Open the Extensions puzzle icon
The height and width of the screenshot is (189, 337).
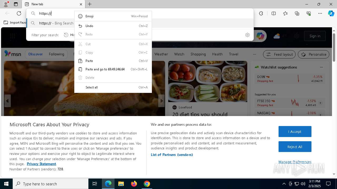pos(261,13)
